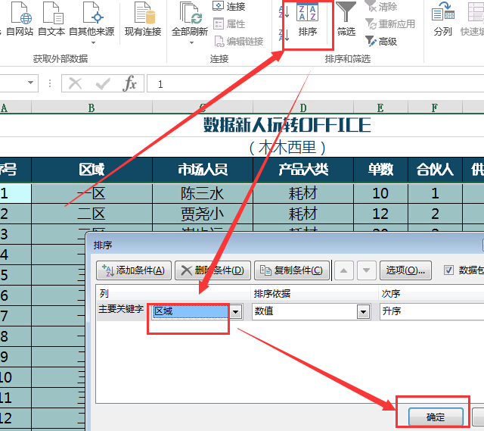
Task: Click Properties (属性) in the ribbon
Action: point(229,23)
